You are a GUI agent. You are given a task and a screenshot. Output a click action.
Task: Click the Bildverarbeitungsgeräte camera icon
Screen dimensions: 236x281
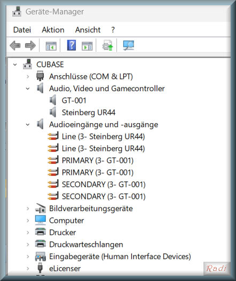(x=41, y=208)
